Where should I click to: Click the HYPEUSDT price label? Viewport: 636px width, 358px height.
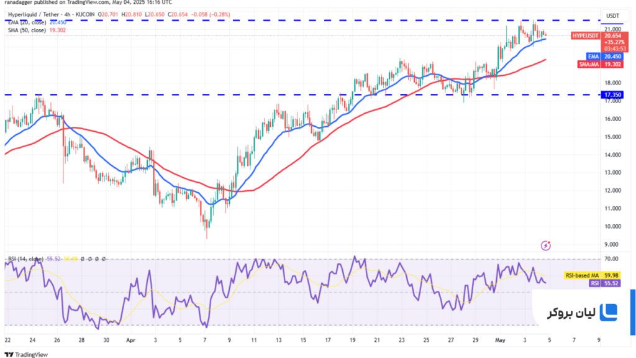[x=585, y=35]
